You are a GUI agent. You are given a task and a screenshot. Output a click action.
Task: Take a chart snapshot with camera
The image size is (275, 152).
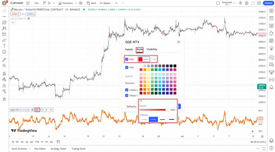point(259,3)
